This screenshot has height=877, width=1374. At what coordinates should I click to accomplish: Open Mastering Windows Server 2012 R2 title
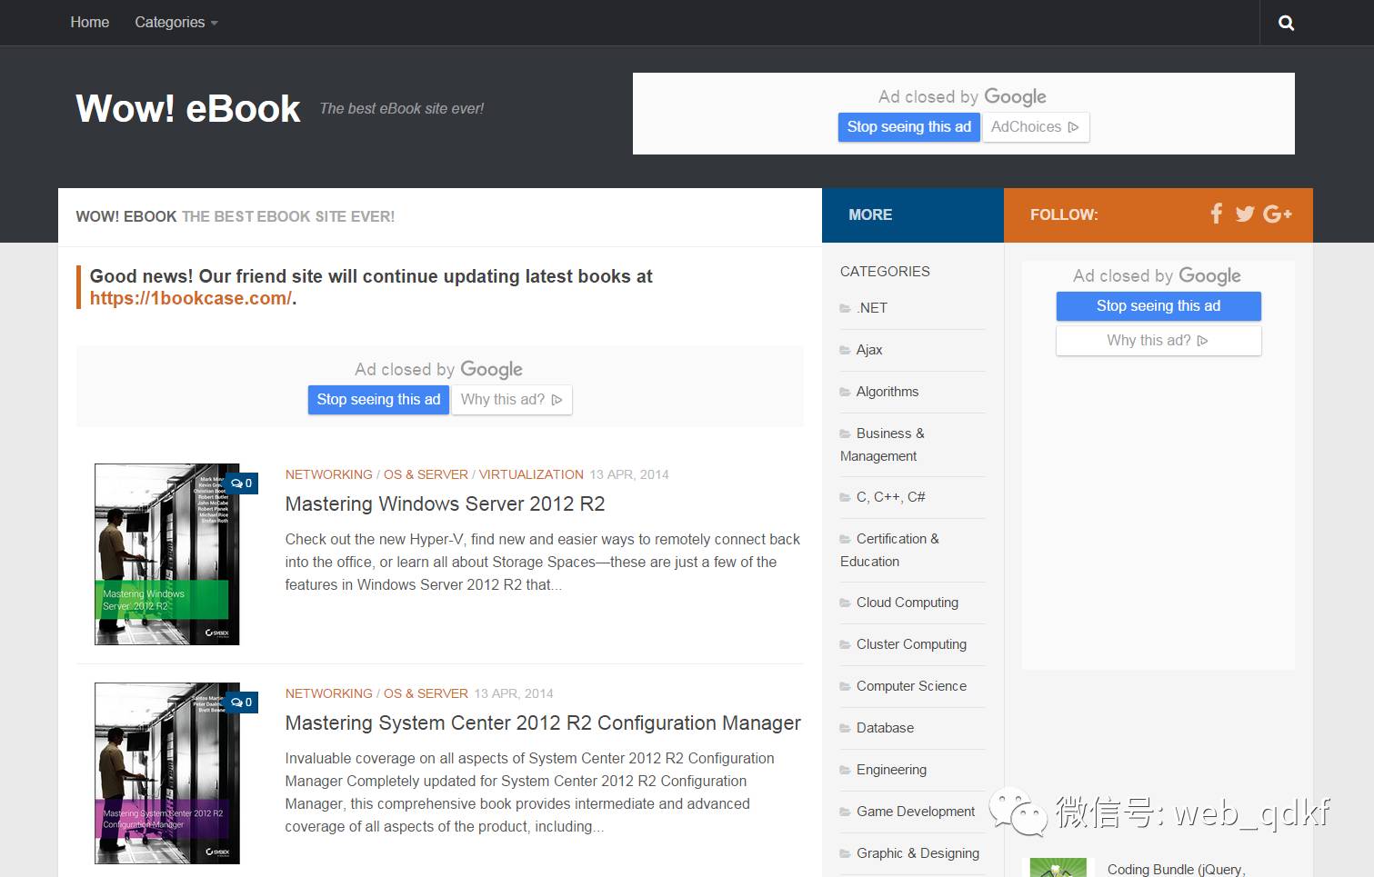click(445, 504)
